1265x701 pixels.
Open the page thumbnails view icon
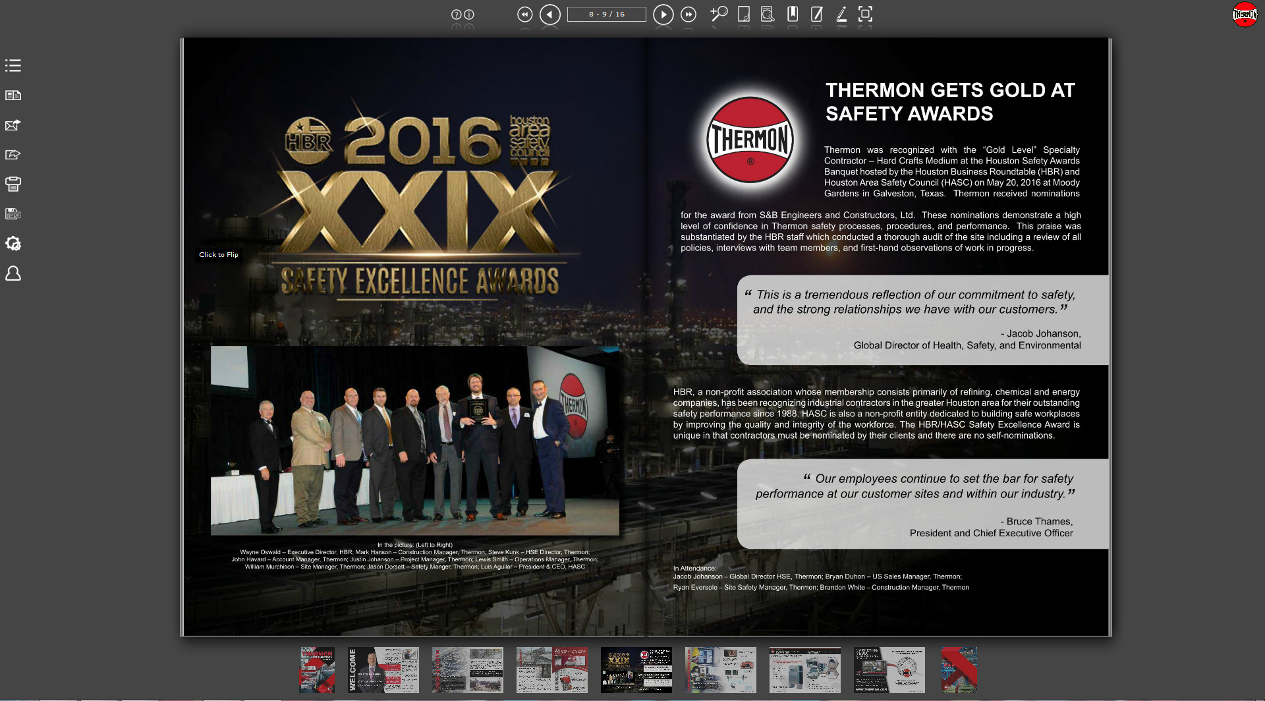[13, 96]
